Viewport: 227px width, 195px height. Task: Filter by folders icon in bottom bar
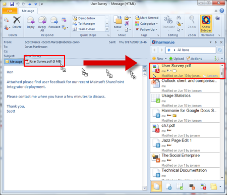214,186
